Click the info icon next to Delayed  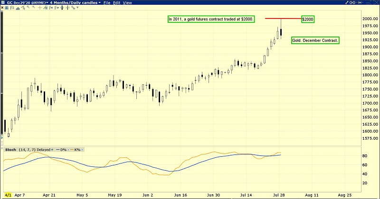(52, 150)
